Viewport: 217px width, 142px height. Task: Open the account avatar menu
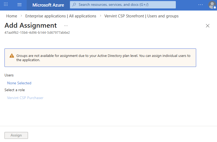tap(212, 5)
